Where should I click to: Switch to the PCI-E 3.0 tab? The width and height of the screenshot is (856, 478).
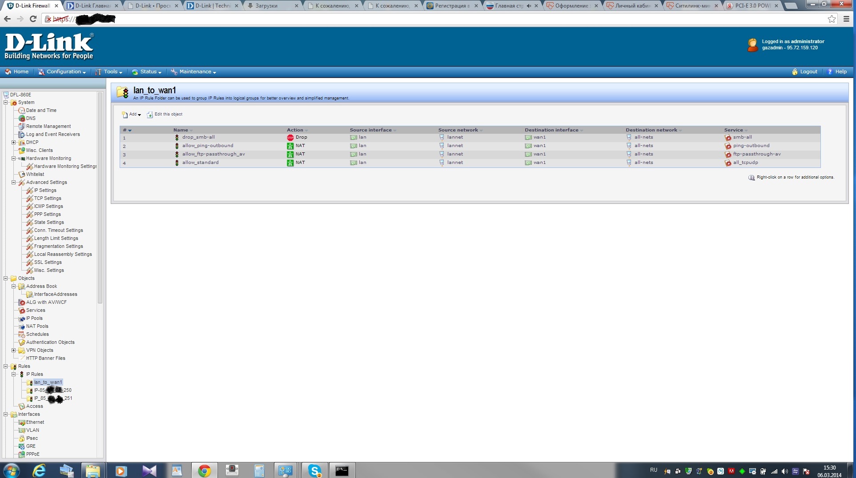click(x=752, y=6)
